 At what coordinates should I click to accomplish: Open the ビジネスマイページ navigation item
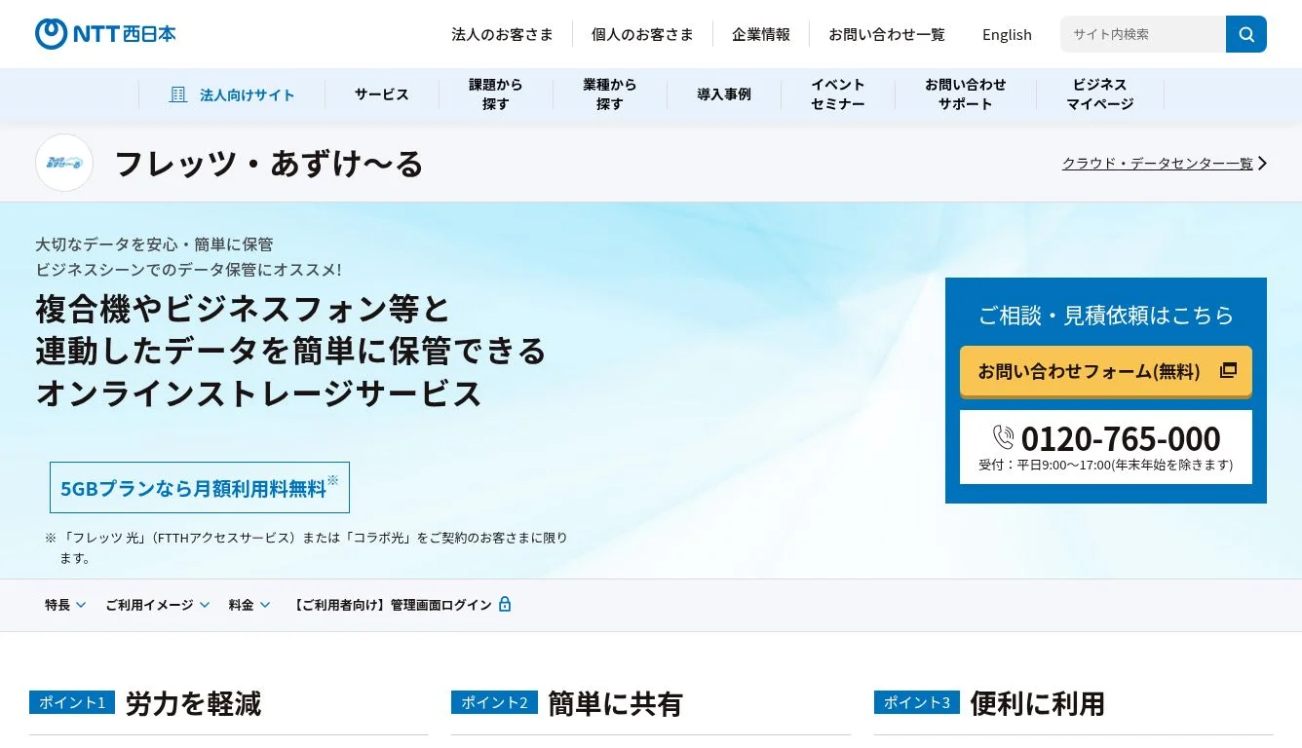[x=1100, y=94]
